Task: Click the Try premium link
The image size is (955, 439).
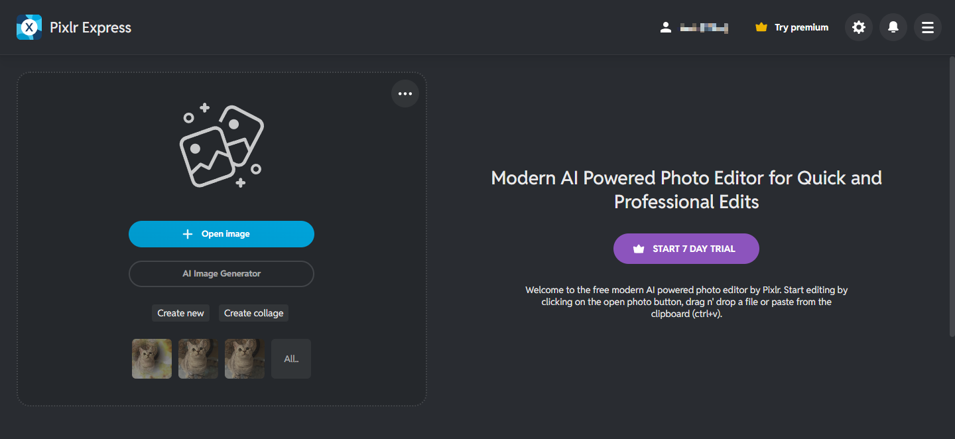Action: click(x=800, y=27)
